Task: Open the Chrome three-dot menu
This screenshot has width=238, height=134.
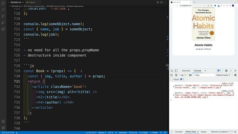Action: point(236,6)
